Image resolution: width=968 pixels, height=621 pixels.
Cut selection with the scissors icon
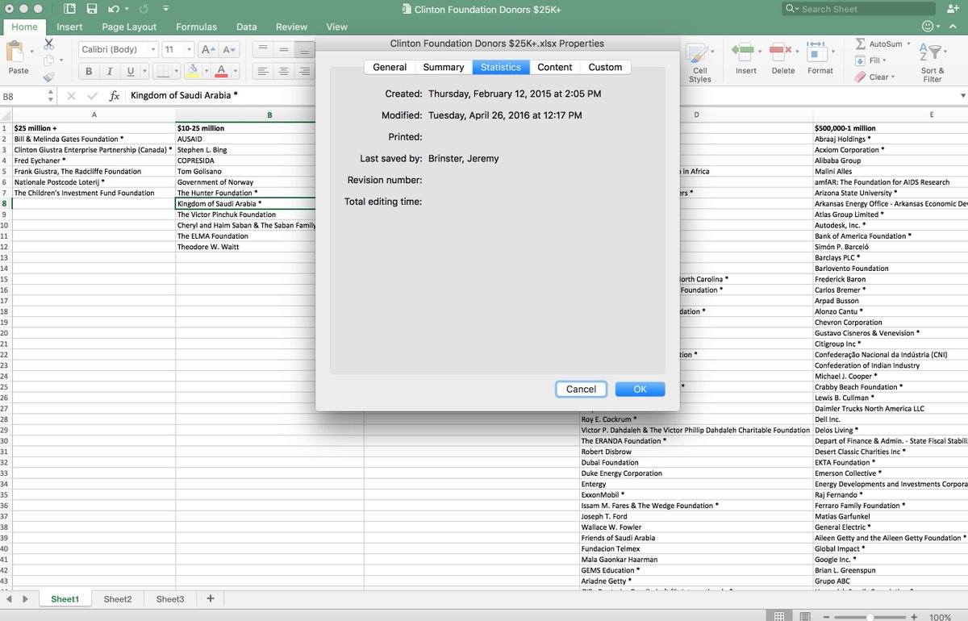click(x=48, y=44)
